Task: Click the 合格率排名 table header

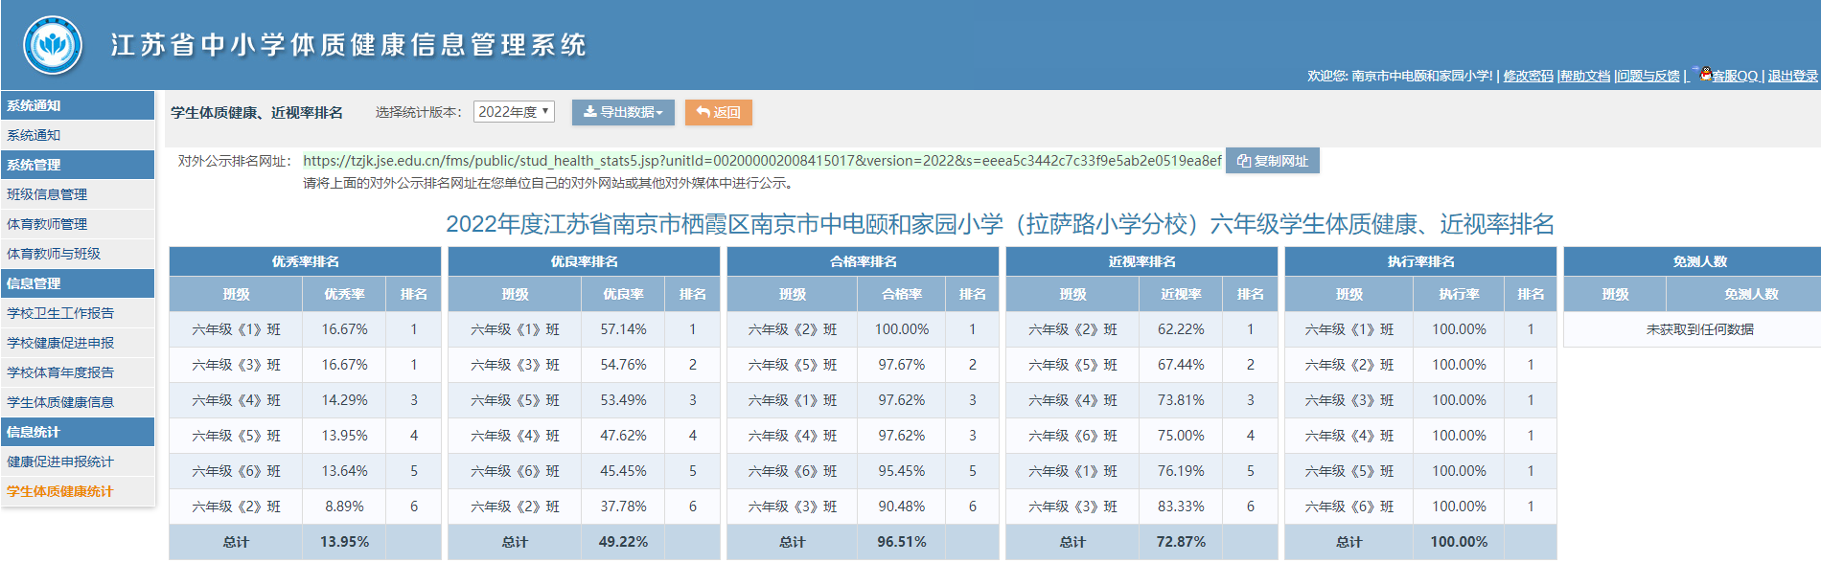Action: [x=863, y=261]
